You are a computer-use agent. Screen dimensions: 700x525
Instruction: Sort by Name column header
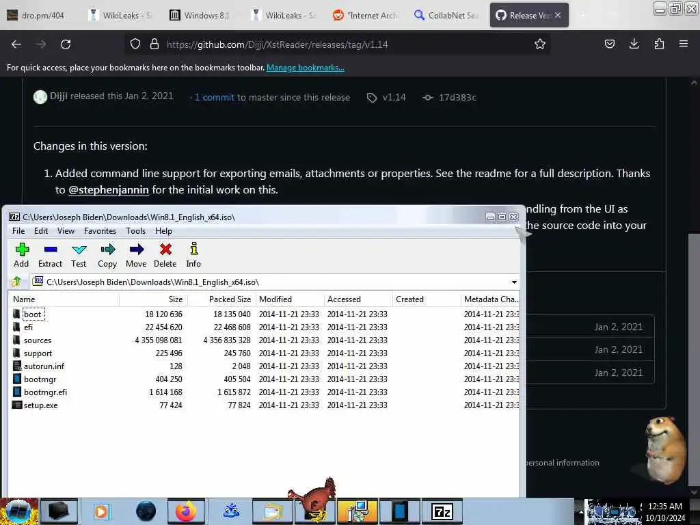pos(64,299)
